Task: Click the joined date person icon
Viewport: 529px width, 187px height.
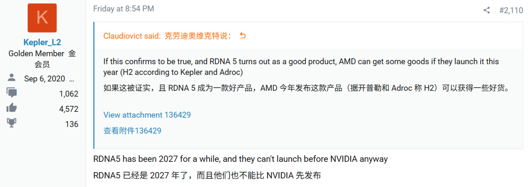Action: pos(12,78)
